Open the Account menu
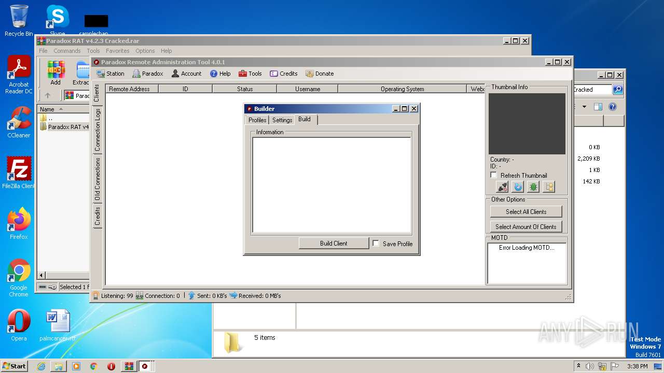The image size is (664, 373). 186,74
